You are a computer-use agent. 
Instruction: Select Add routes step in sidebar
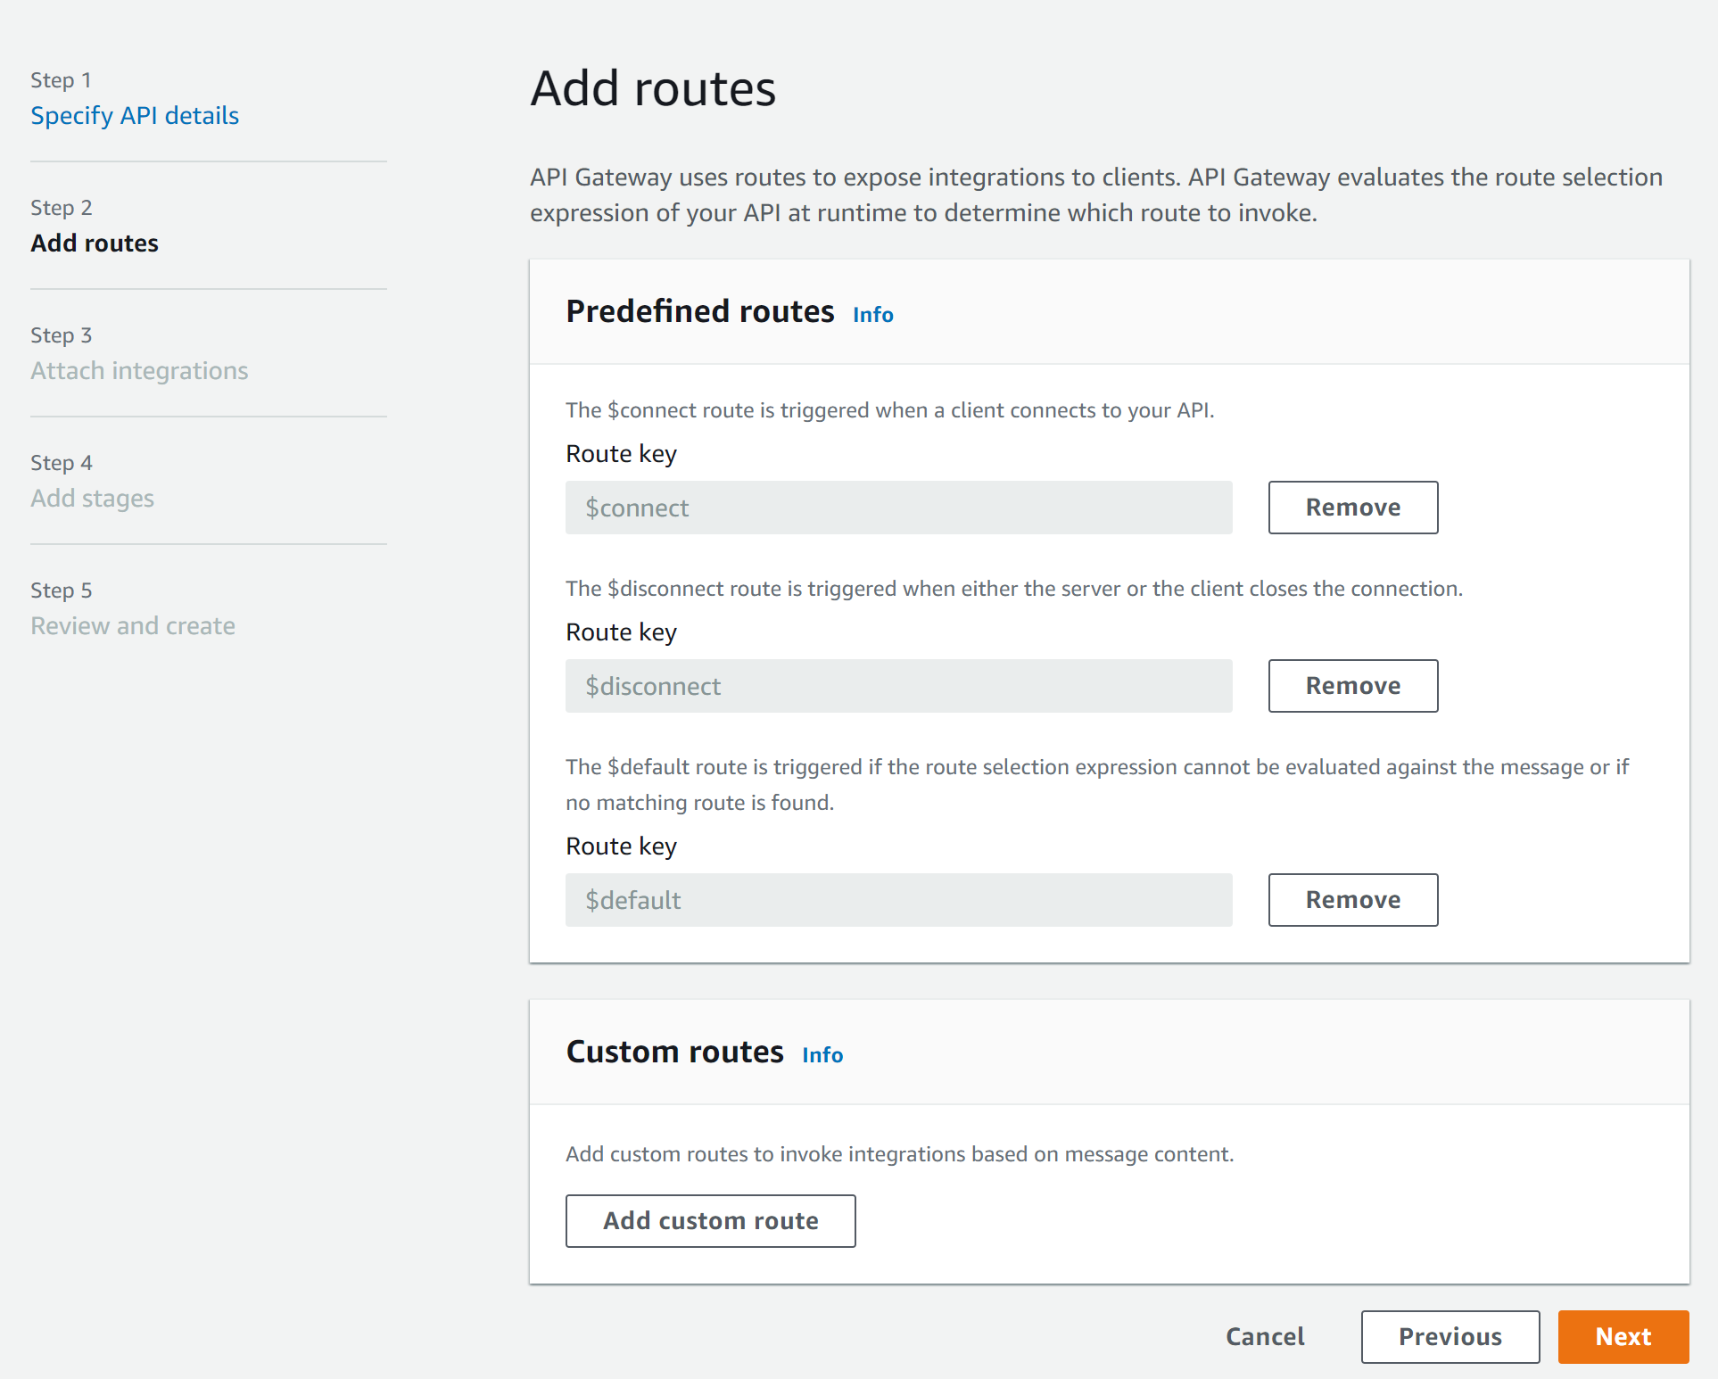point(95,244)
